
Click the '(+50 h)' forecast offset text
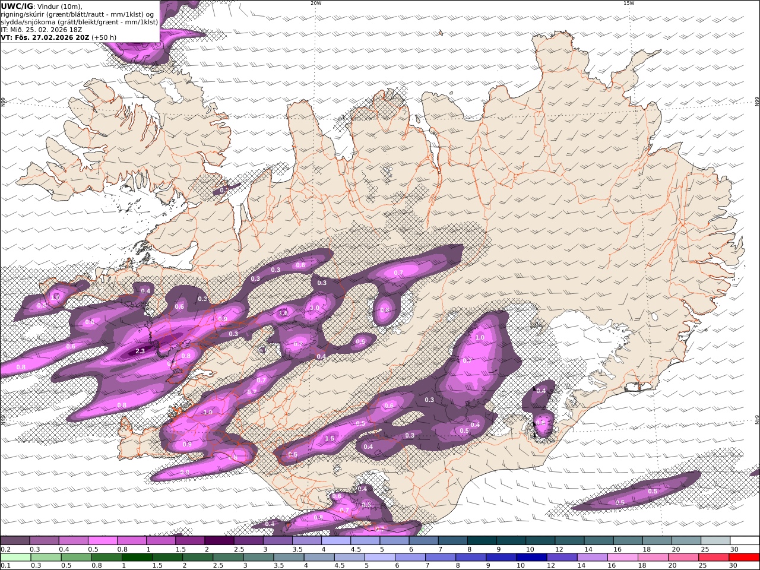click(104, 37)
